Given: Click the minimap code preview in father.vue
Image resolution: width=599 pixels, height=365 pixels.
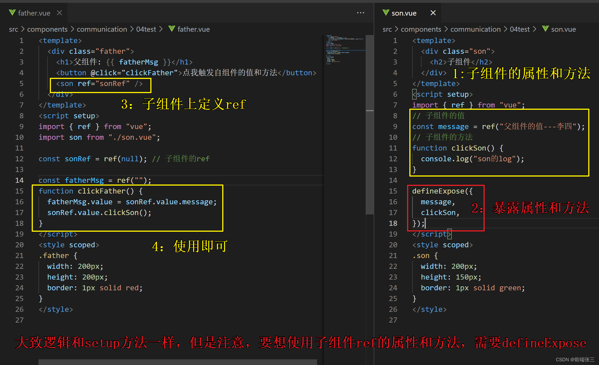Looking at the screenshot, I should [x=345, y=50].
